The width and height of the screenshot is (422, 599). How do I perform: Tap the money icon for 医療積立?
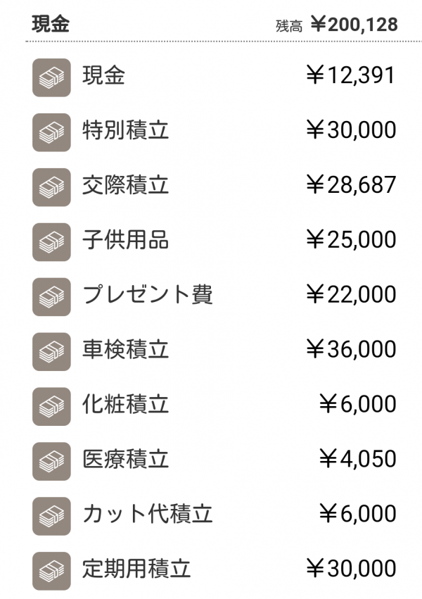click(51, 462)
